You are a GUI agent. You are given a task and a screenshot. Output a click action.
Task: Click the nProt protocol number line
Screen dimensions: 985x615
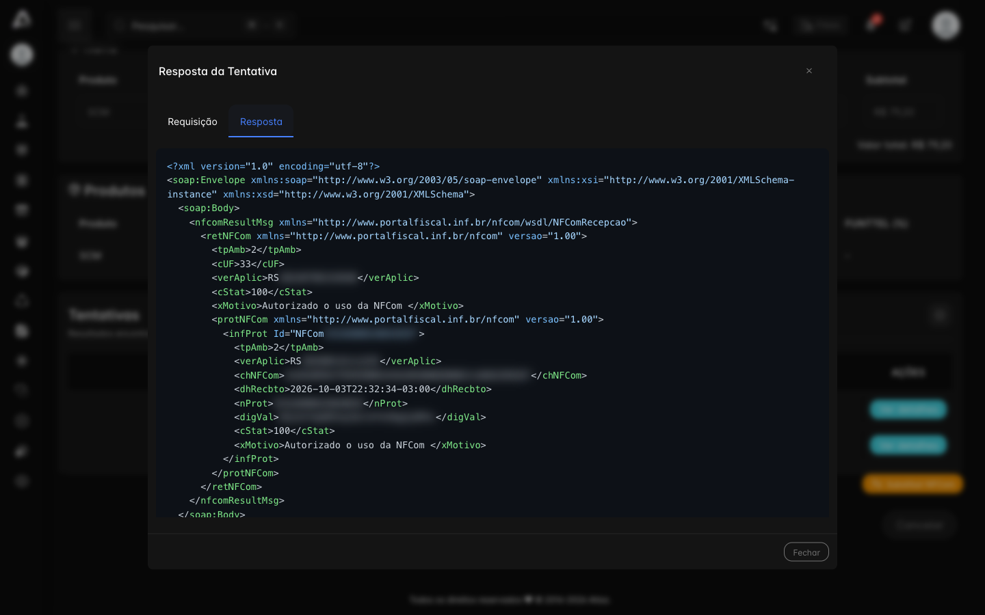[321, 403]
